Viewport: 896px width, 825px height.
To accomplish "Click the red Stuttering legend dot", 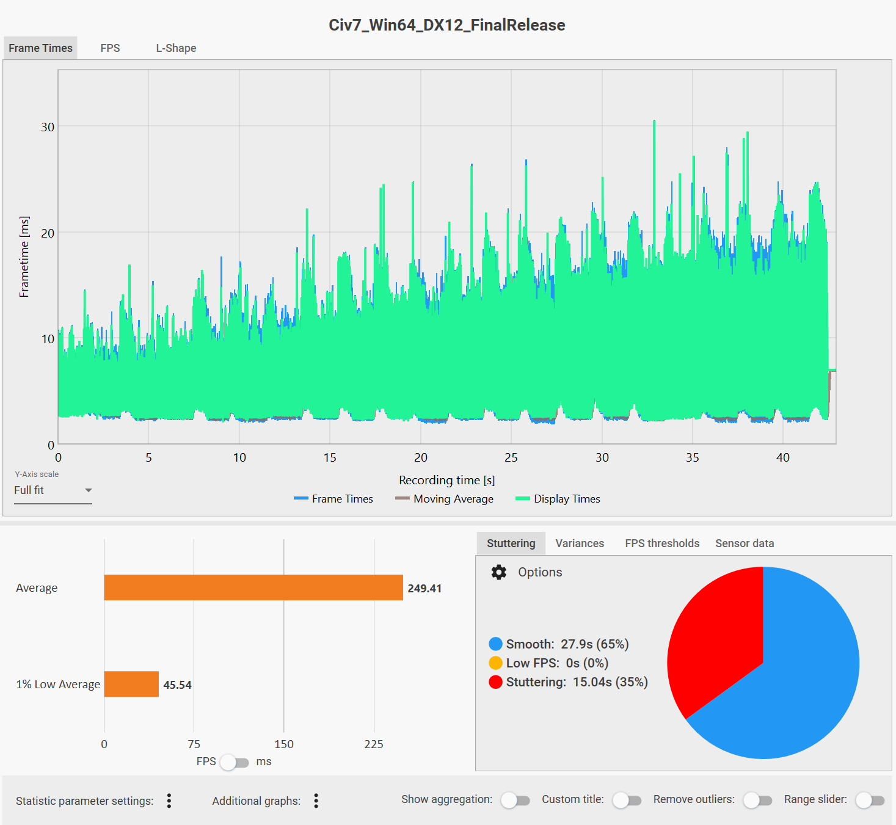I will point(495,681).
